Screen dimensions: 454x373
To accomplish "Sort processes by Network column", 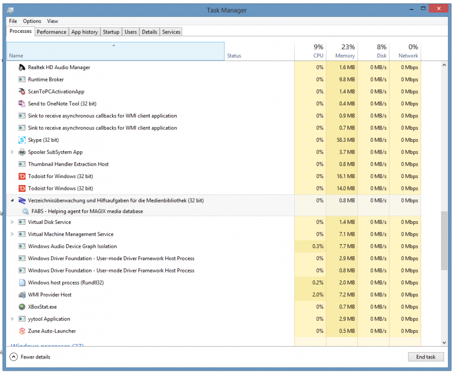I will tap(405, 52).
